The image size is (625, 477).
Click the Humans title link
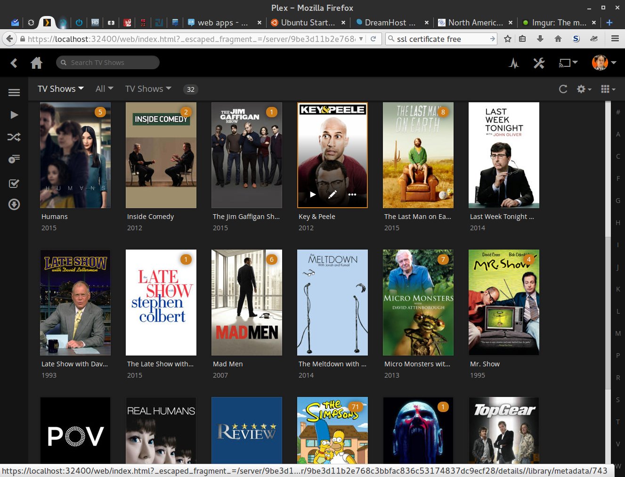[55, 217]
